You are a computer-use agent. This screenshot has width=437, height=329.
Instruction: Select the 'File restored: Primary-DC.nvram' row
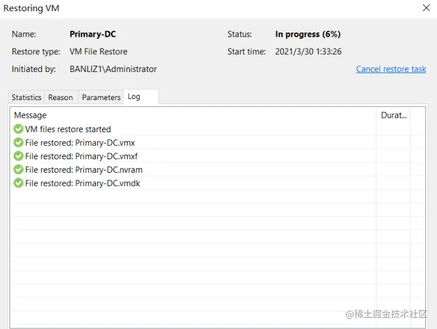pyautogui.click(x=218, y=170)
